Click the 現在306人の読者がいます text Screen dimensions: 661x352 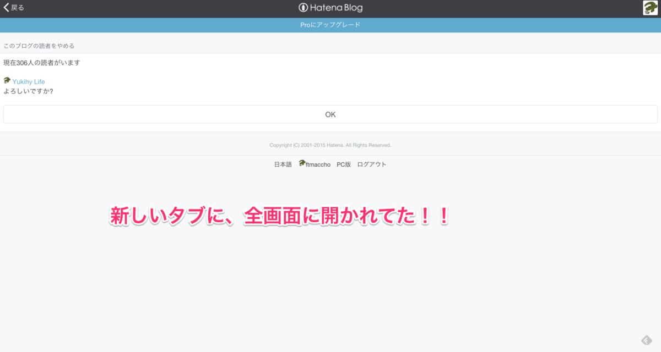tap(42, 62)
